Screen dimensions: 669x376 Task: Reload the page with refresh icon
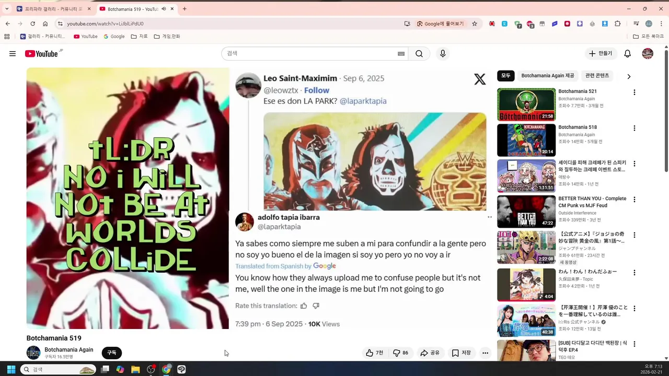coord(32,23)
